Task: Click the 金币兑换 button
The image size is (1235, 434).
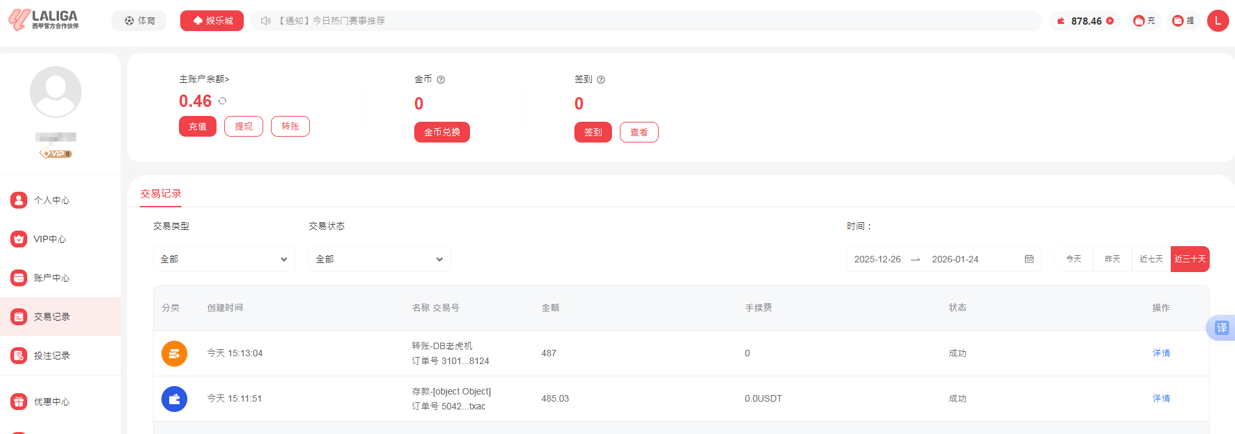Action: pos(441,132)
